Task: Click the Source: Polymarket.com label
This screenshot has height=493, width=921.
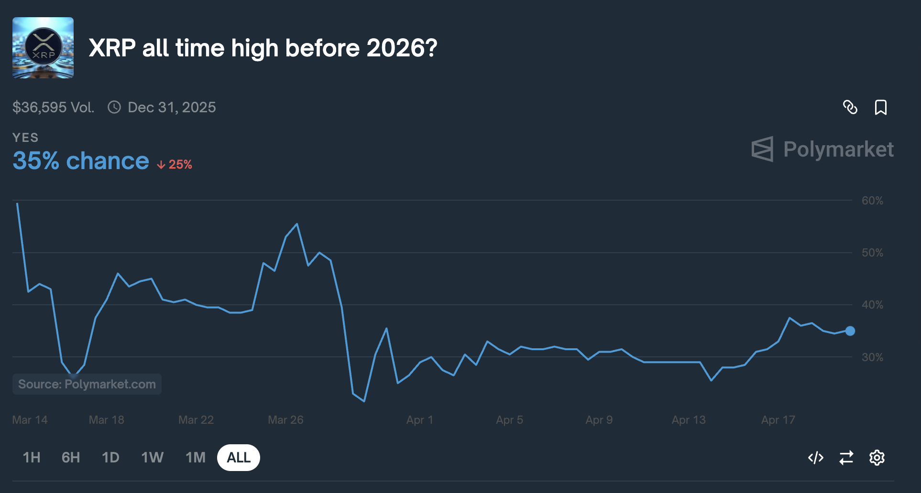Action: click(x=87, y=384)
